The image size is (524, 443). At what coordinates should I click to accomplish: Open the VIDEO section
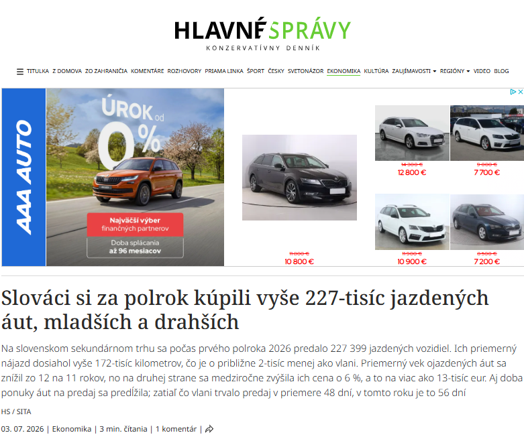482,71
